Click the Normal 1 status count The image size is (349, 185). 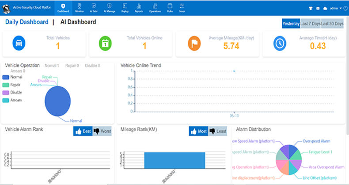52,66
